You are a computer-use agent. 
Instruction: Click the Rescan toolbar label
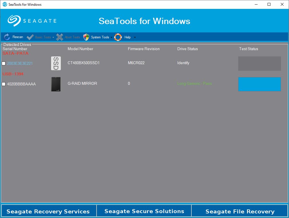[18, 37]
